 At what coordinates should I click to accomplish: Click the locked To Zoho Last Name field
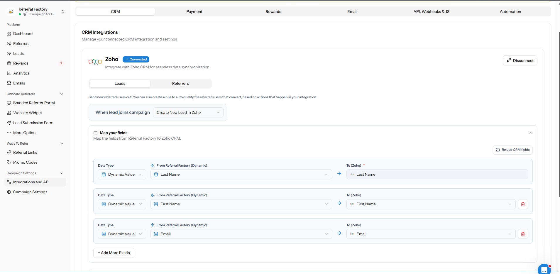437,175
